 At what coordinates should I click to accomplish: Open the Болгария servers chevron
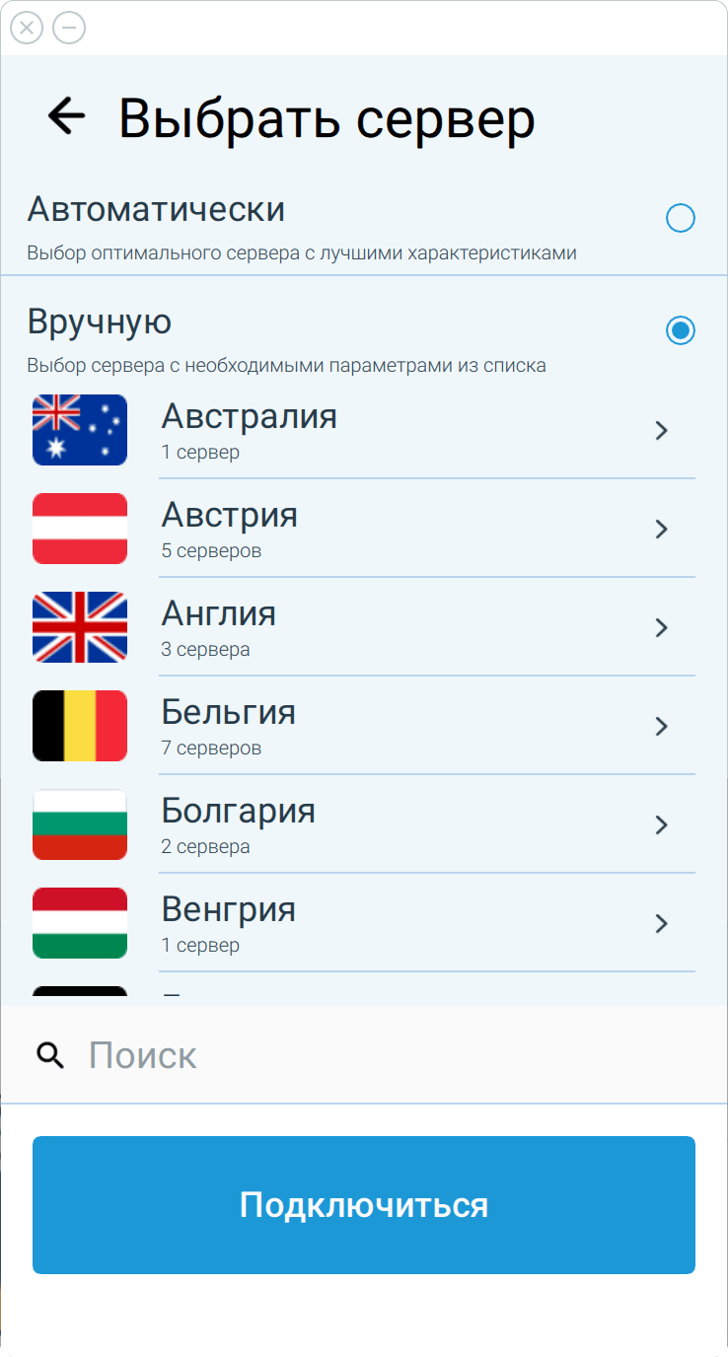pos(661,824)
